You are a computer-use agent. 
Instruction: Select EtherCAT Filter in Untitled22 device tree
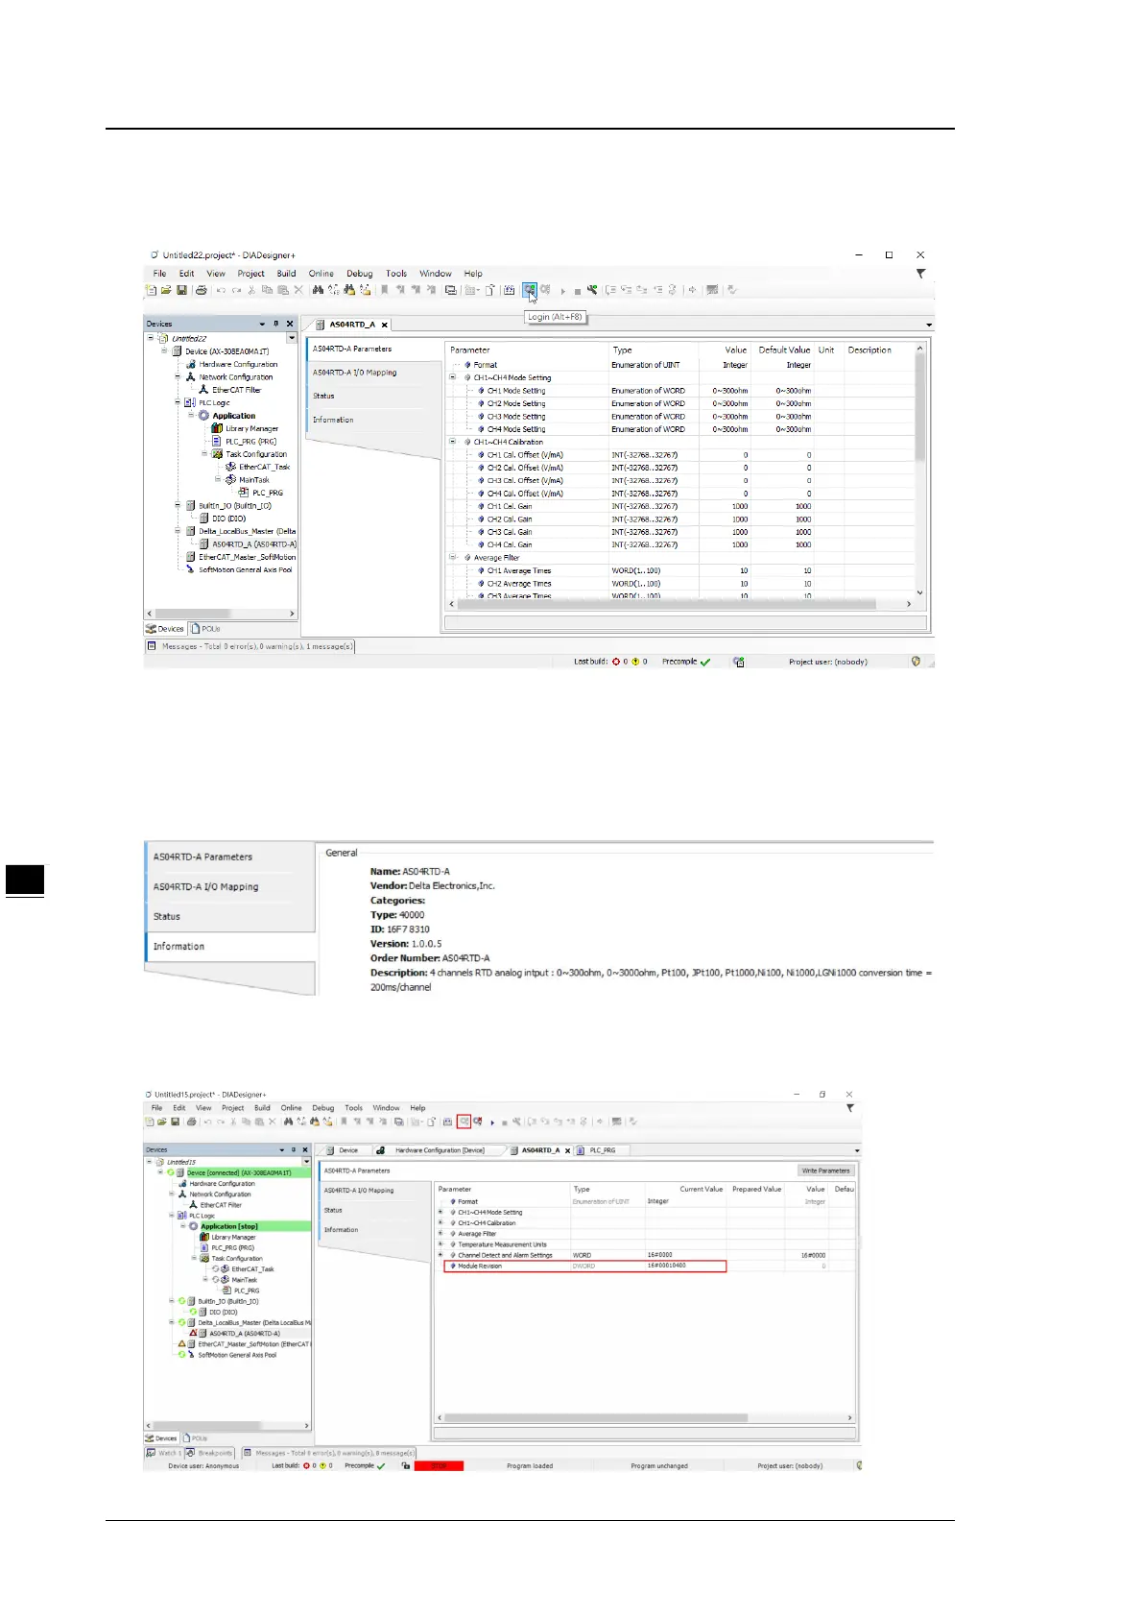236,390
